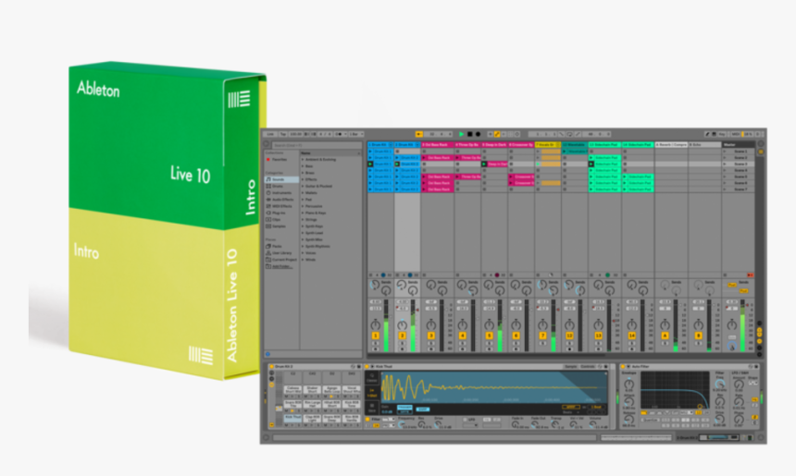
Task: Click the Link button
Action: point(270,134)
